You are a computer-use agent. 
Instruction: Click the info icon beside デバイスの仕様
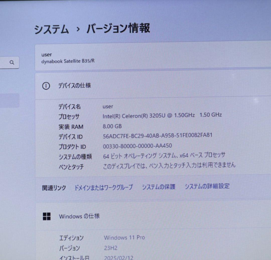[46, 86]
